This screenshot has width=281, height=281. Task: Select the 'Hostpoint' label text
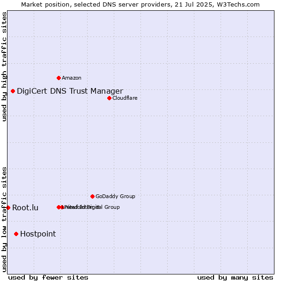pos(38,234)
